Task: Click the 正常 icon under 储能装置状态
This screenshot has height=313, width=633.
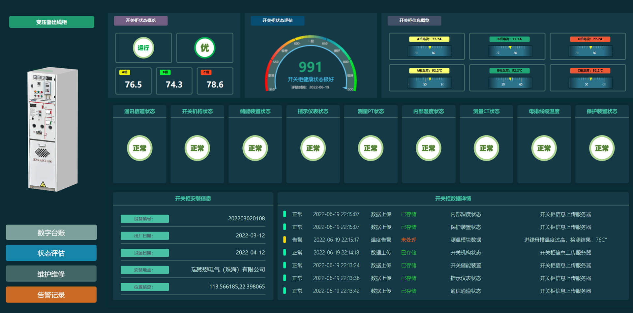Action: point(255,148)
